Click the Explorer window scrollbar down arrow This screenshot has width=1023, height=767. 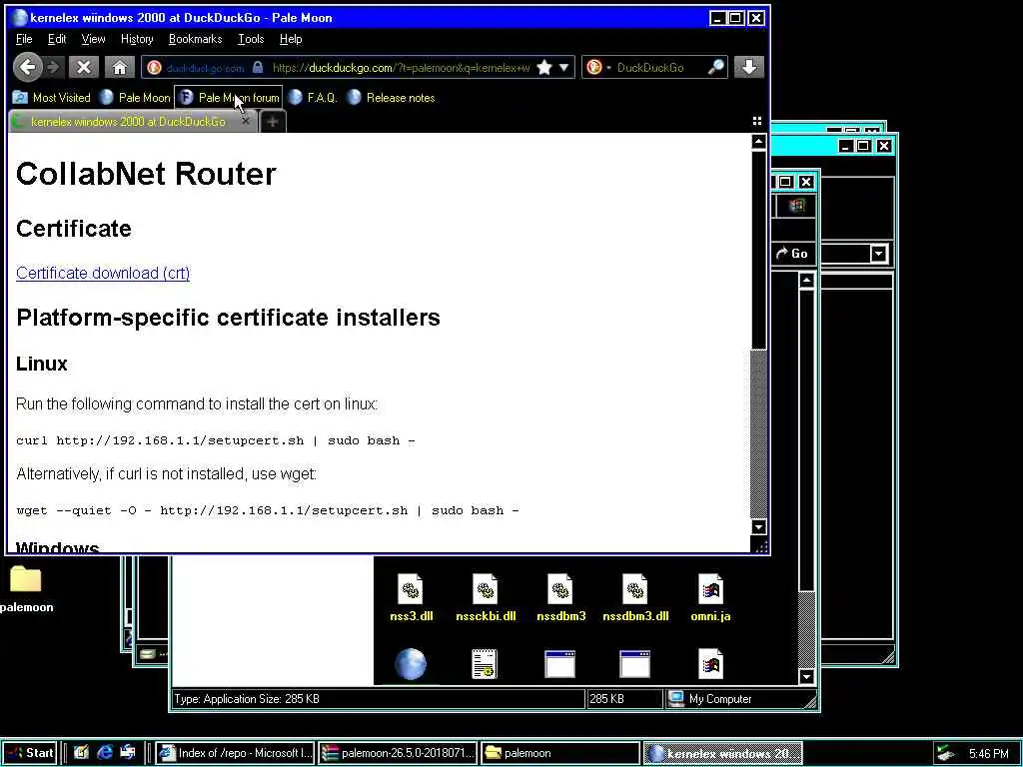[806, 676]
